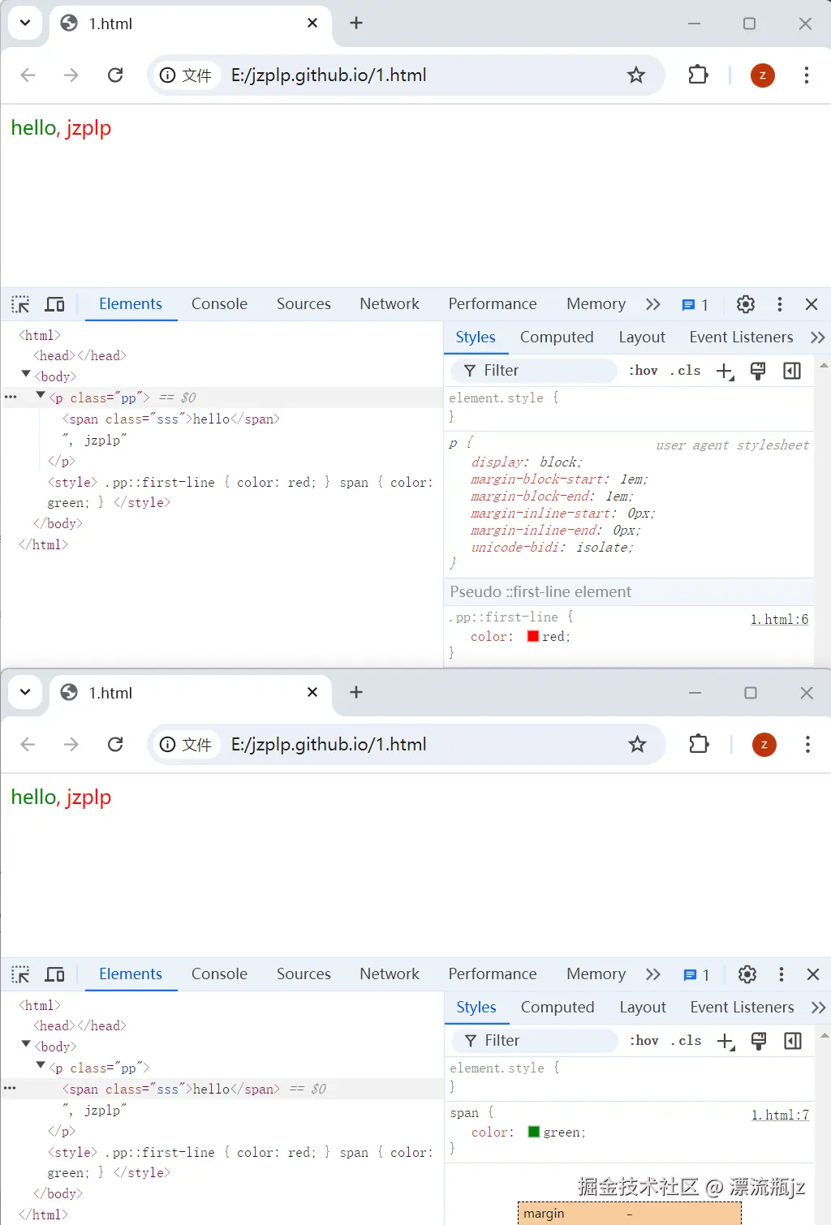Switch to Sources tab in top DevTools

coord(304,304)
